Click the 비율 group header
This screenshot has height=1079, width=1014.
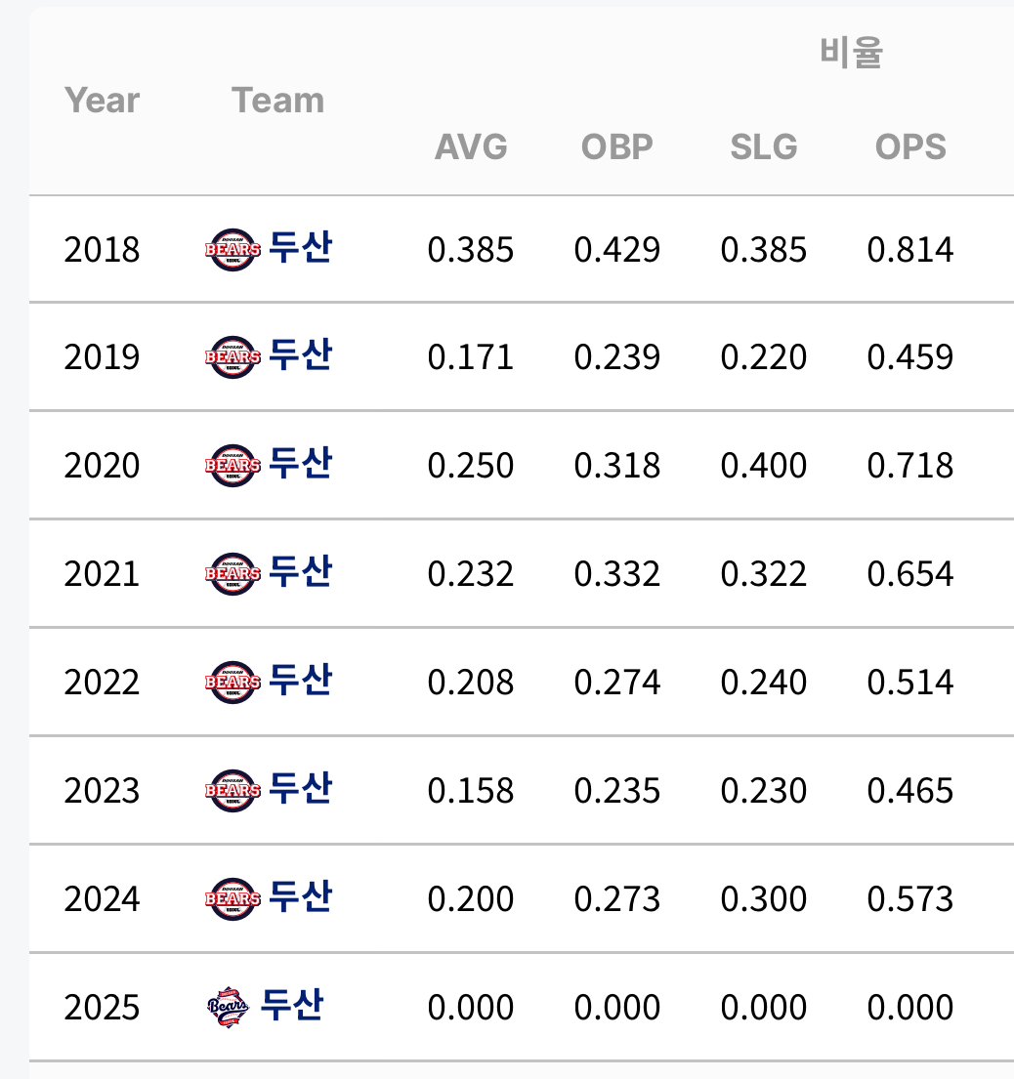[x=851, y=54]
